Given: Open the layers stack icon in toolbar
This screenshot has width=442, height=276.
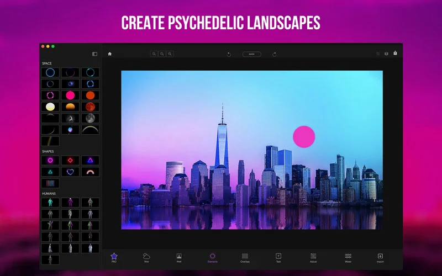Looking at the screenshot, I should (x=387, y=54).
